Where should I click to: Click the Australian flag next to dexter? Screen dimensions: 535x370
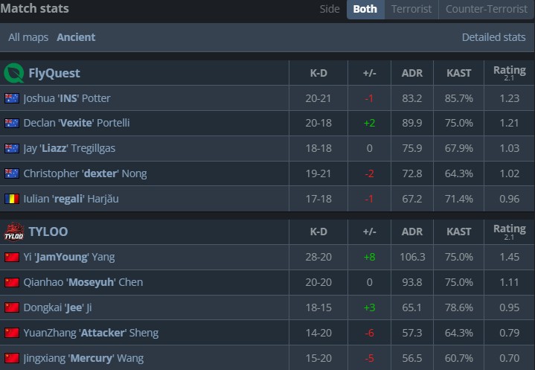(11, 173)
